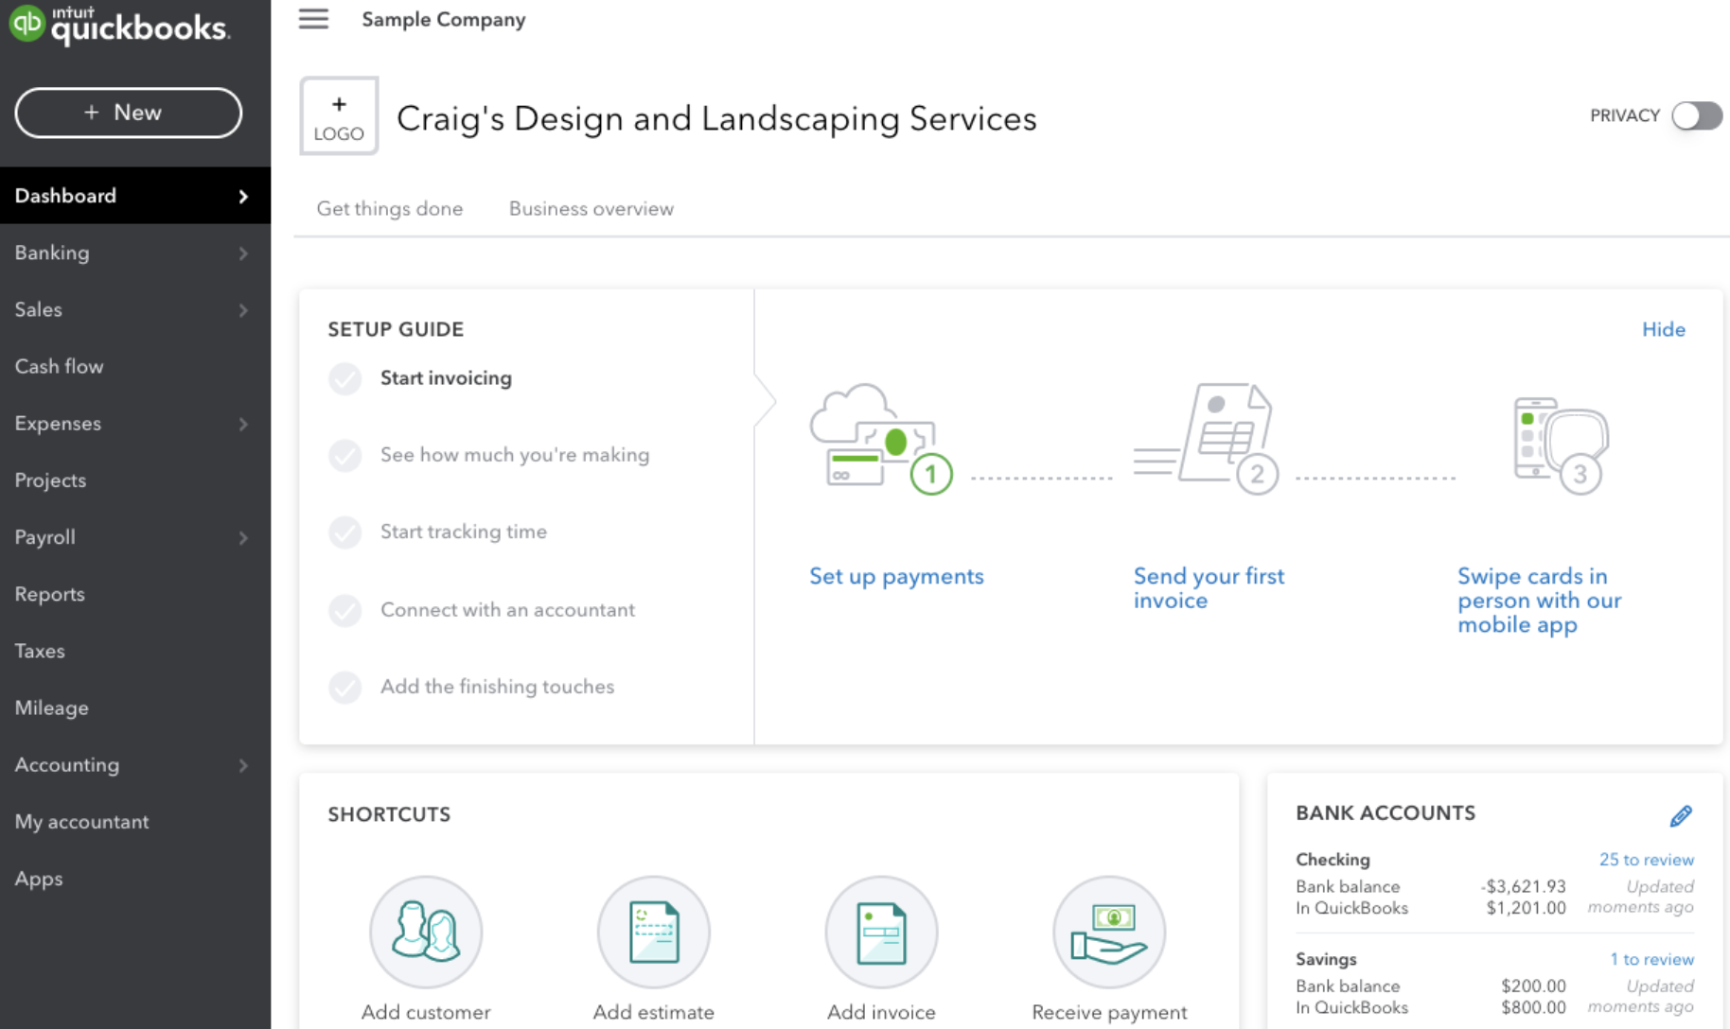This screenshot has height=1029, width=1730.
Task: Toggle the PRIVACY switch
Action: pos(1696,115)
